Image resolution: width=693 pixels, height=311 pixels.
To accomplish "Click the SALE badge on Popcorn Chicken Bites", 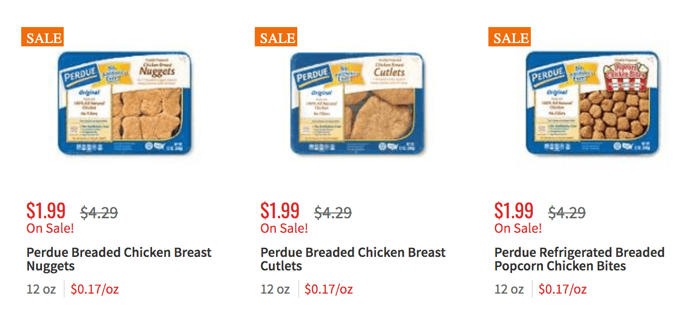I will point(510,38).
